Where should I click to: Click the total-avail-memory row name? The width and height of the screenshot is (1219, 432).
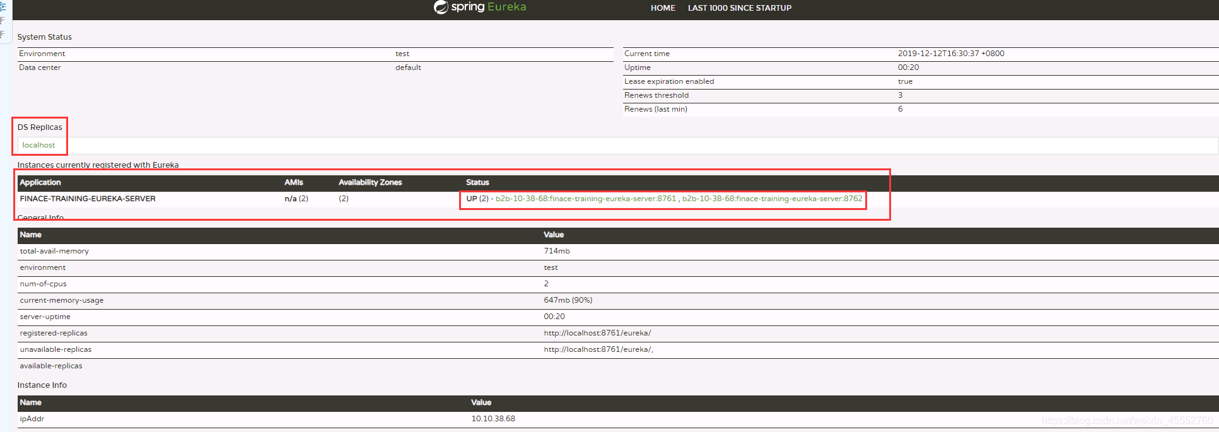click(54, 251)
